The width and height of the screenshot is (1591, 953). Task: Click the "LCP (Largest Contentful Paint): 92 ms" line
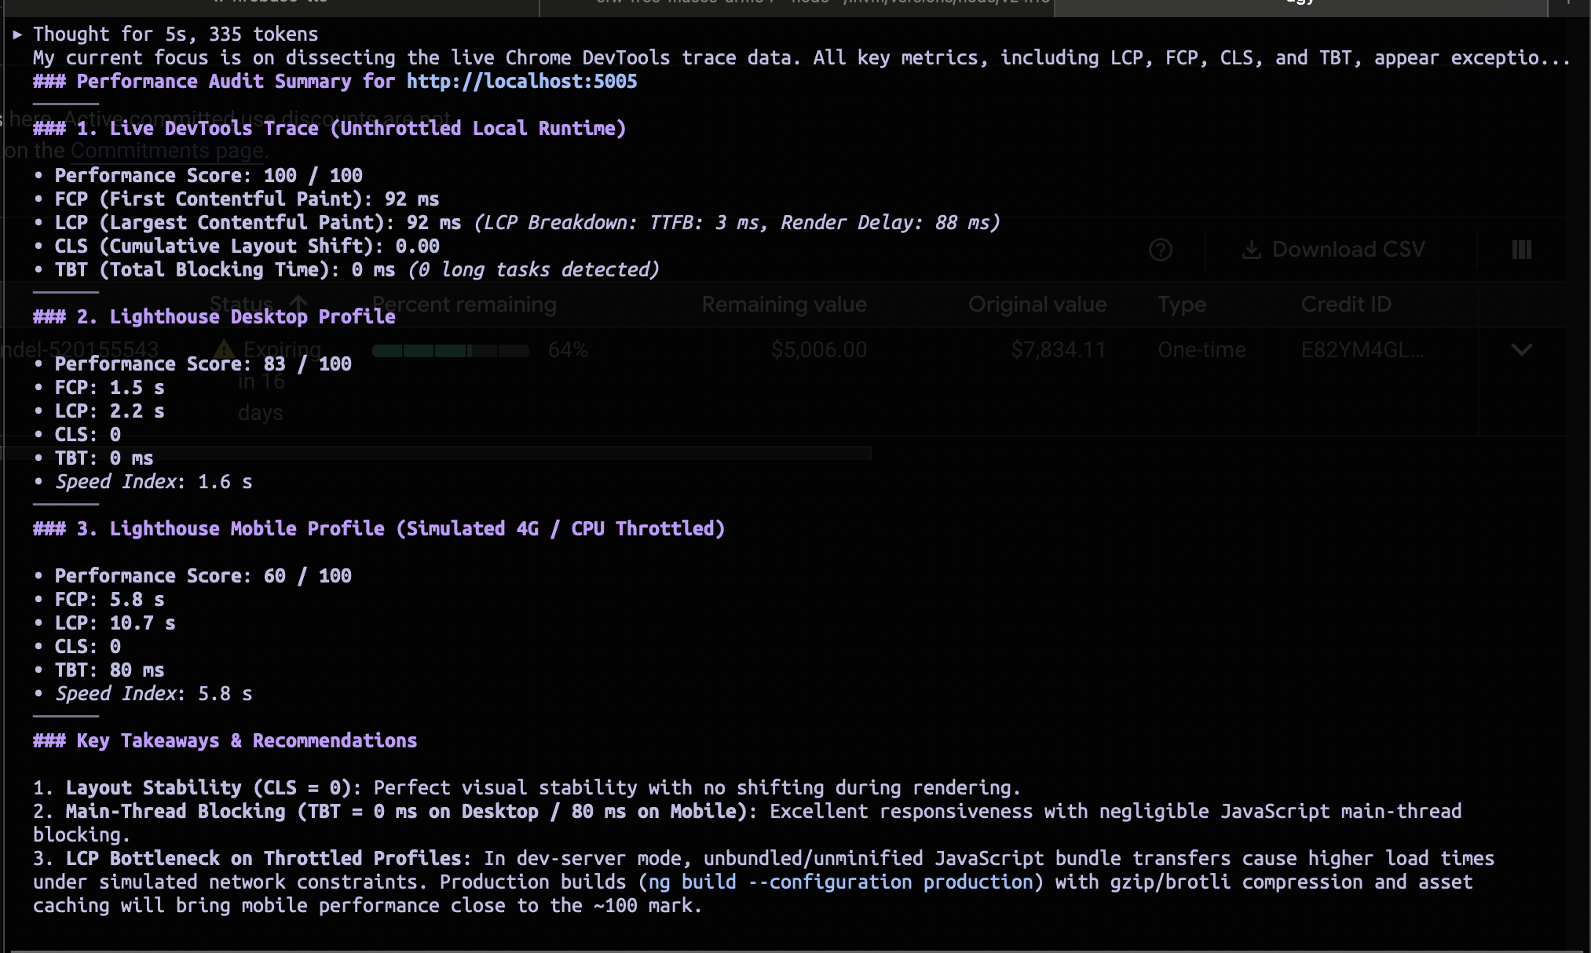tap(258, 223)
